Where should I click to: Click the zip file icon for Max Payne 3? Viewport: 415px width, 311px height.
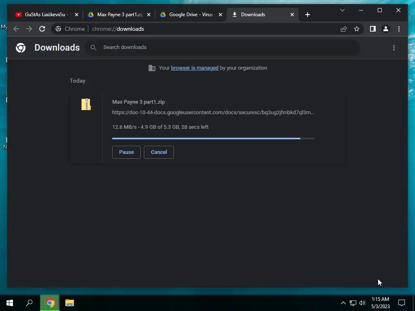(x=86, y=104)
